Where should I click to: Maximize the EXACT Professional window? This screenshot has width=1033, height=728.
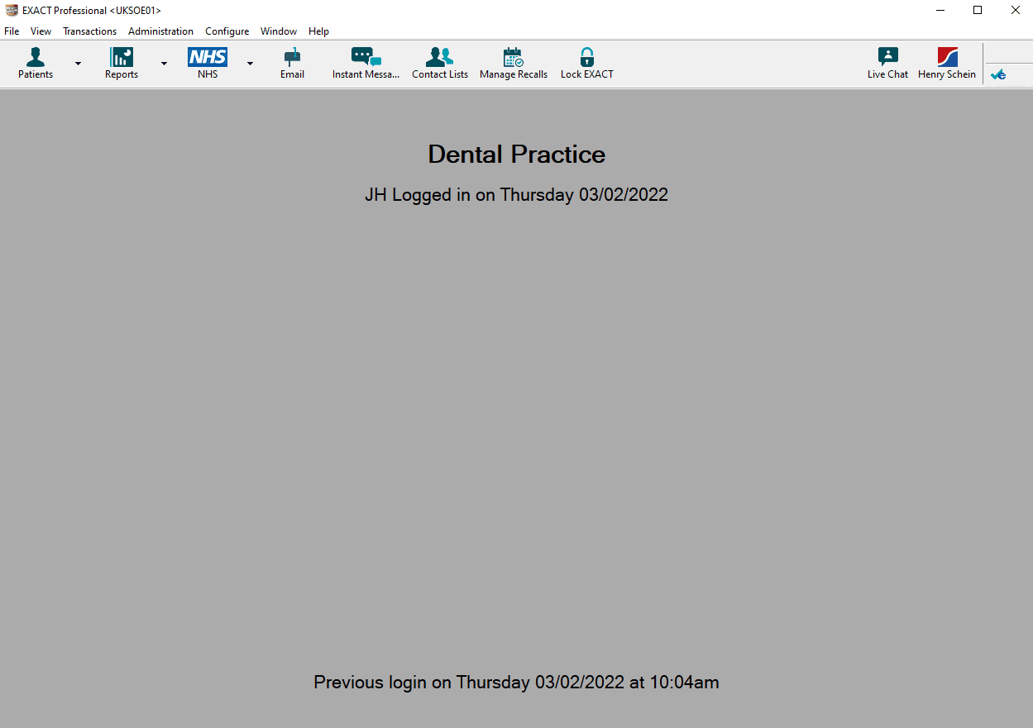tap(978, 10)
